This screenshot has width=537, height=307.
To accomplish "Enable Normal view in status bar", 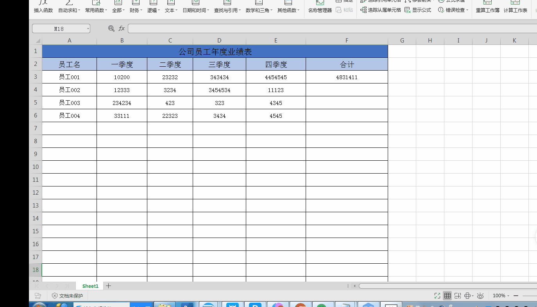I will pyautogui.click(x=447, y=296).
